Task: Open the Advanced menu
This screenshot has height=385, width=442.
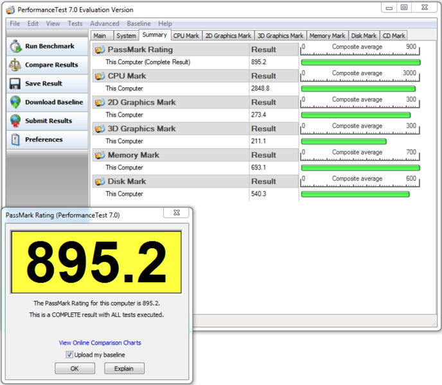Action: [x=105, y=24]
